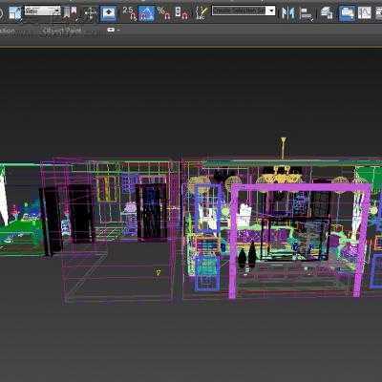Toggle Angle Snap

(146, 13)
